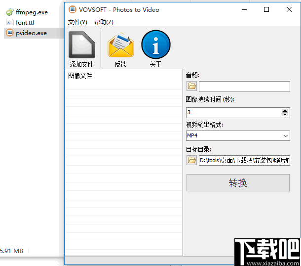
Task: Select font.ttf in the file list
Action: click(x=20, y=23)
